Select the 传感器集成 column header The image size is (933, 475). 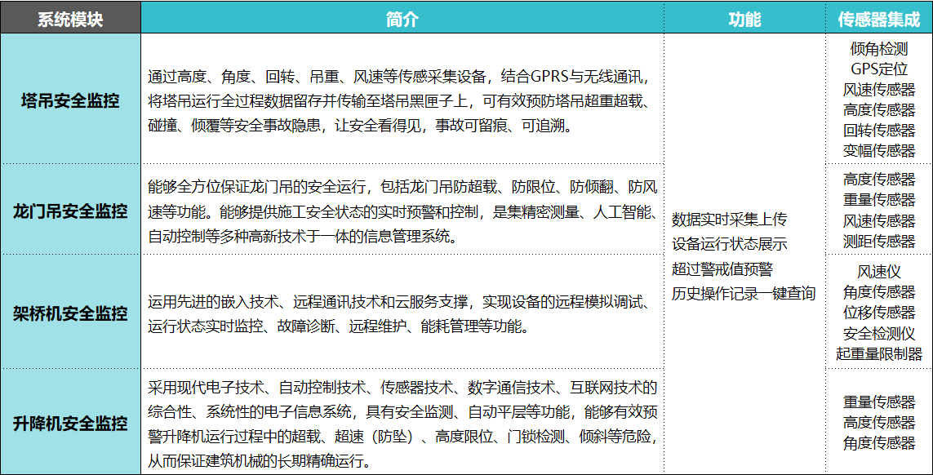point(878,19)
